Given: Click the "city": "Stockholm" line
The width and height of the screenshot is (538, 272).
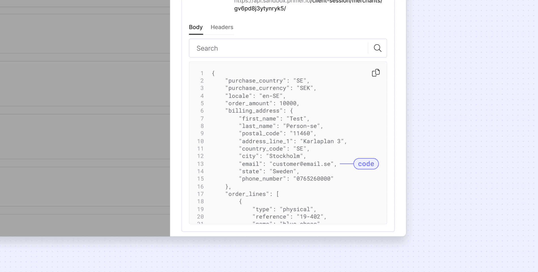Looking at the screenshot, I should pos(272,156).
